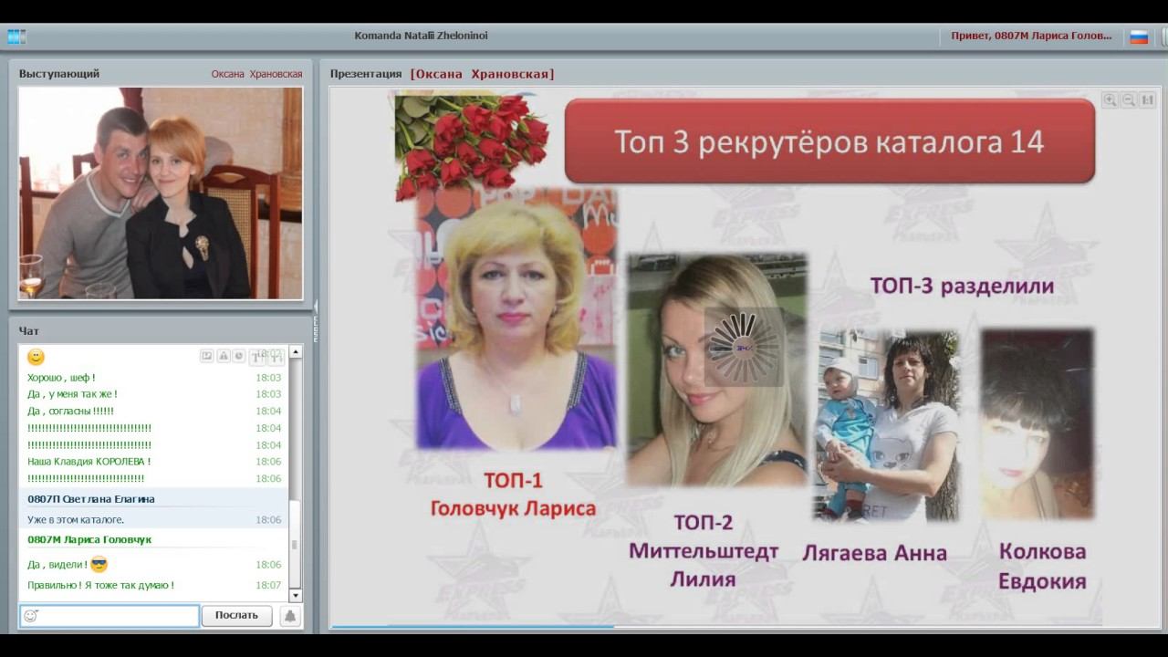Click chat message Да , согласны !!!!!!
1168x657 pixels.
coord(70,412)
